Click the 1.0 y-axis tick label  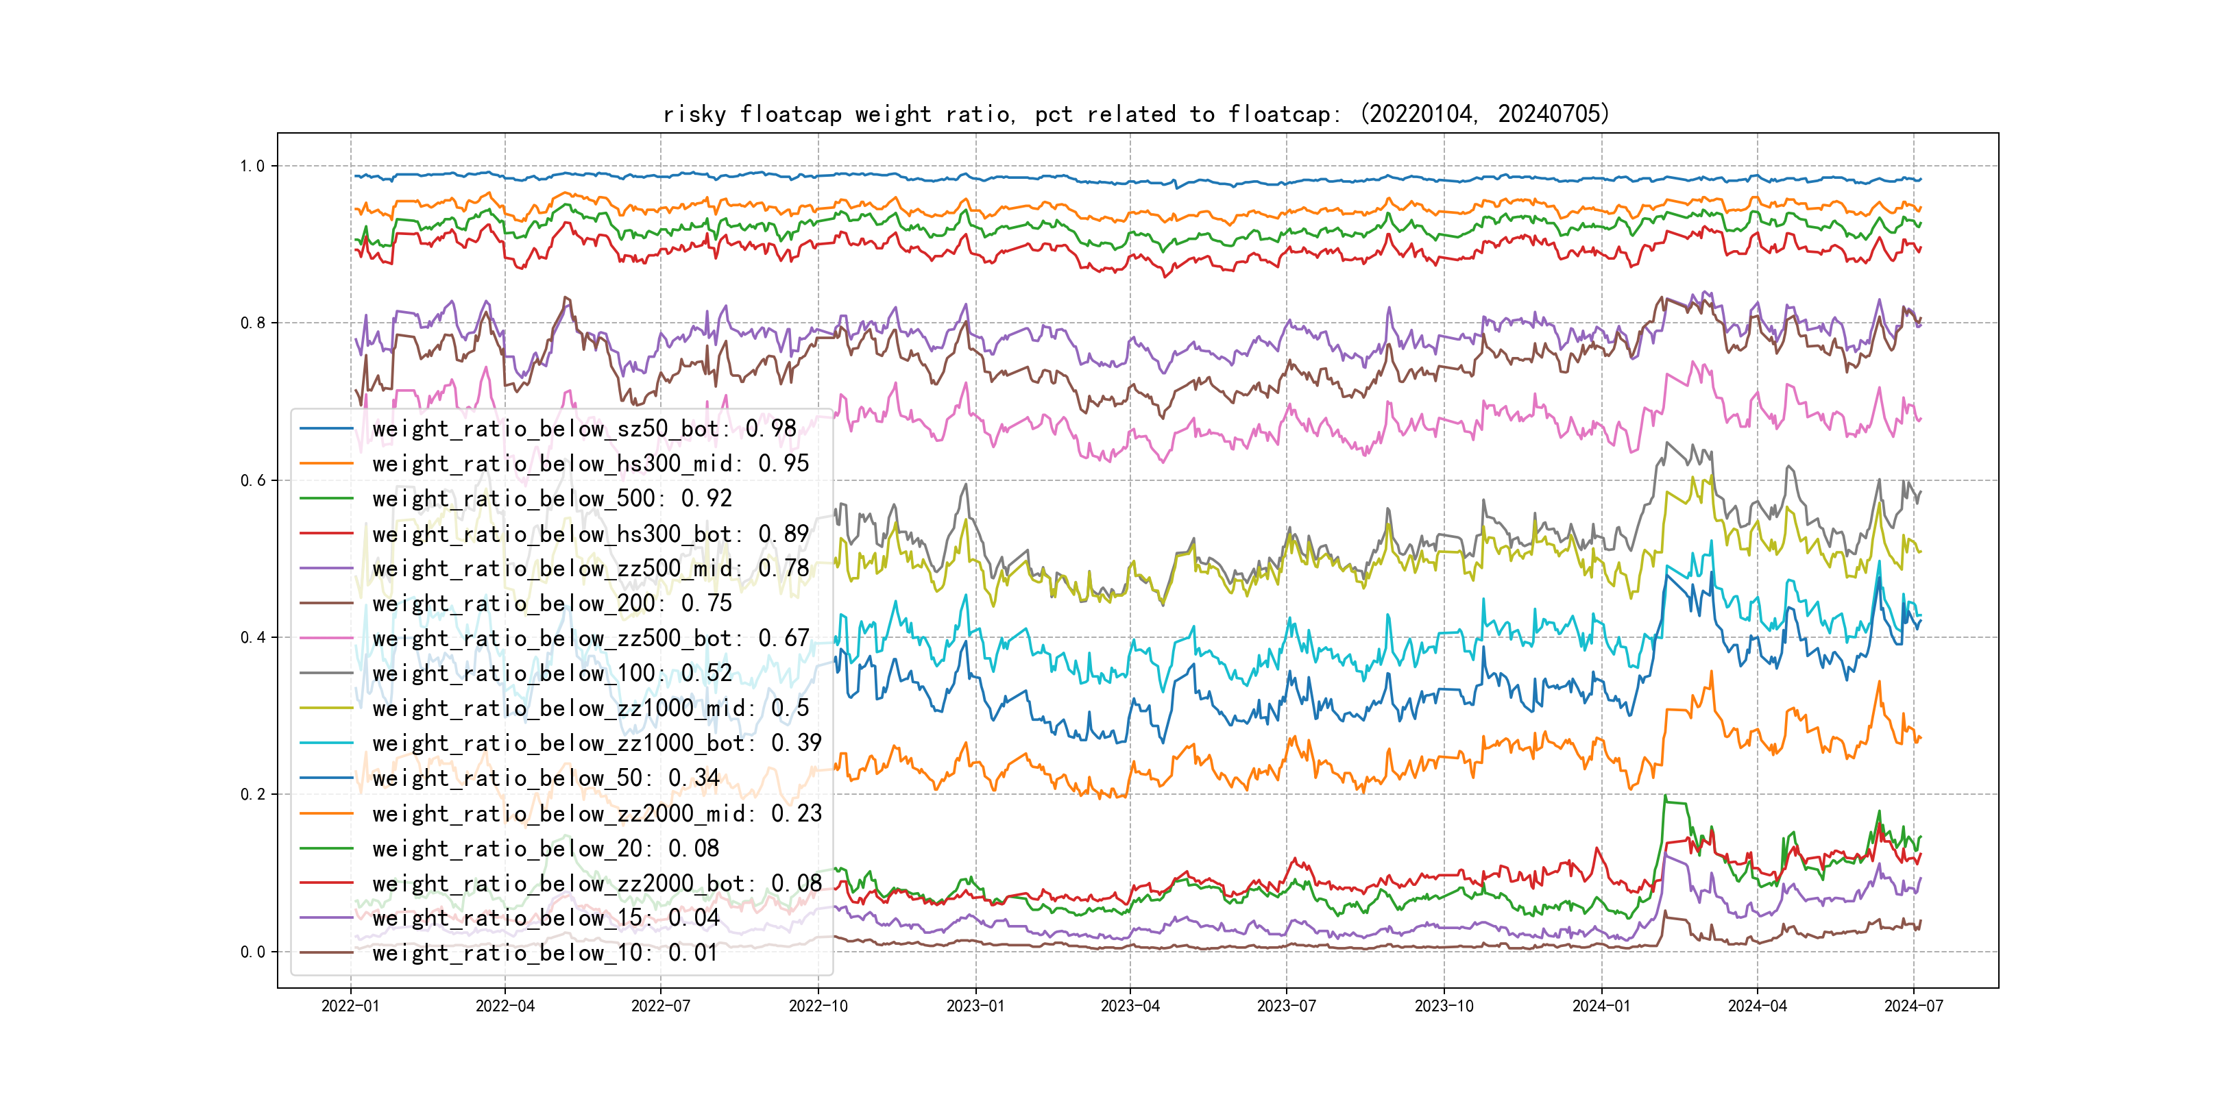coord(252,166)
